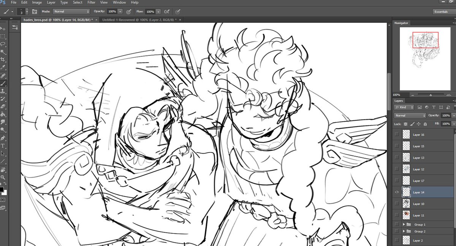Select Layer 10 thumbnail

[407, 204]
